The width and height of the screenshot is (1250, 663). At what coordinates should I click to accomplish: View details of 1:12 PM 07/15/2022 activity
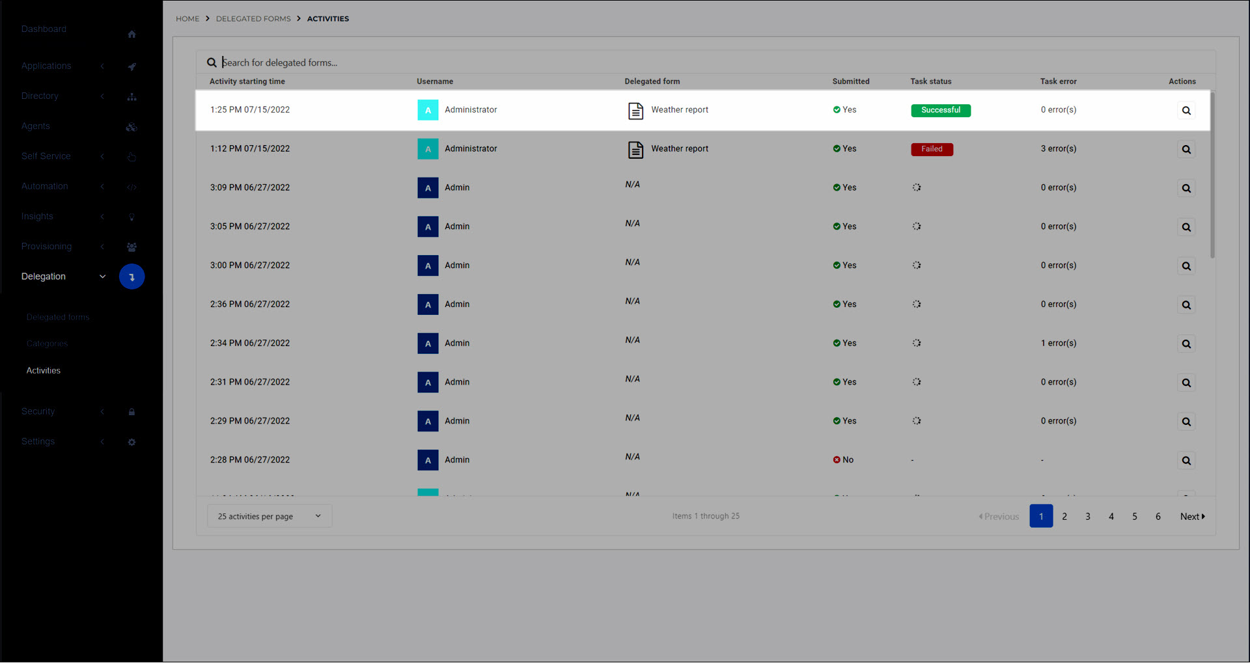pyautogui.click(x=1186, y=150)
